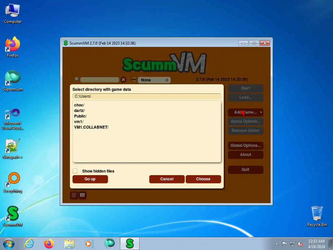Click the muted volume tray icon

pos(300,244)
